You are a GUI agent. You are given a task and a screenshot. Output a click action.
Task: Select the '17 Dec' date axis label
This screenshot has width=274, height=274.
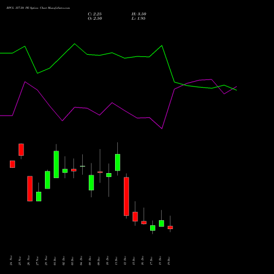(x=151, y=260)
